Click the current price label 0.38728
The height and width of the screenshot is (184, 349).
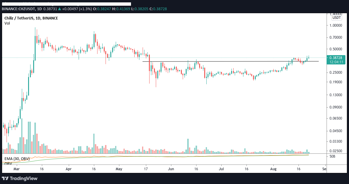point(336,58)
